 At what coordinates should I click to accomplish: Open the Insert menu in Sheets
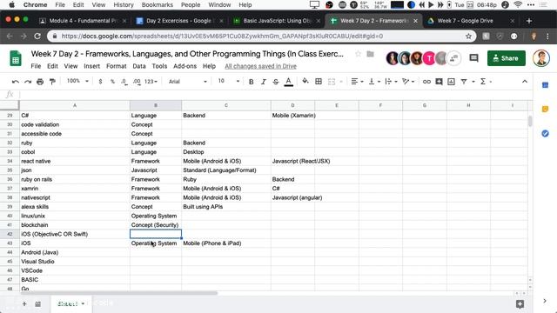[x=91, y=66]
